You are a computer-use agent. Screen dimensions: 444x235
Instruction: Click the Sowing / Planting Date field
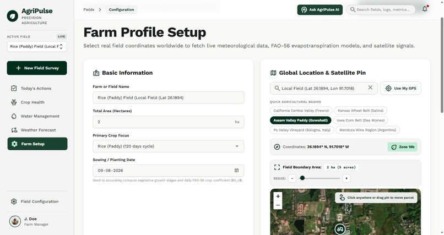tap(168, 171)
